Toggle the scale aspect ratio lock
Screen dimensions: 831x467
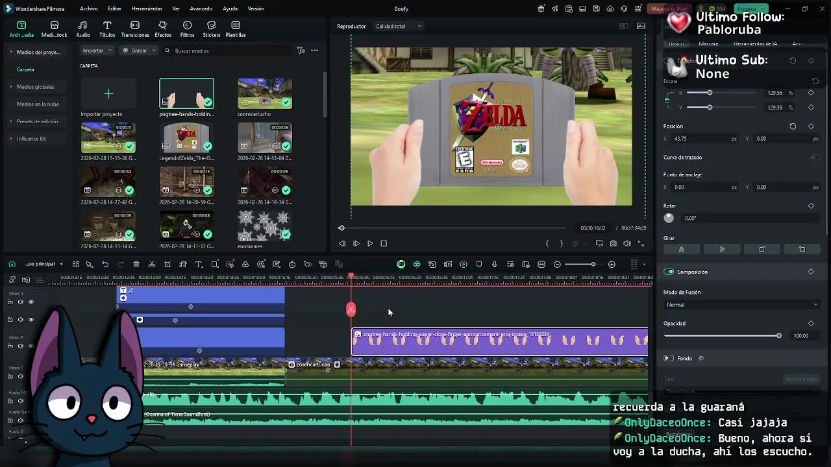667,100
